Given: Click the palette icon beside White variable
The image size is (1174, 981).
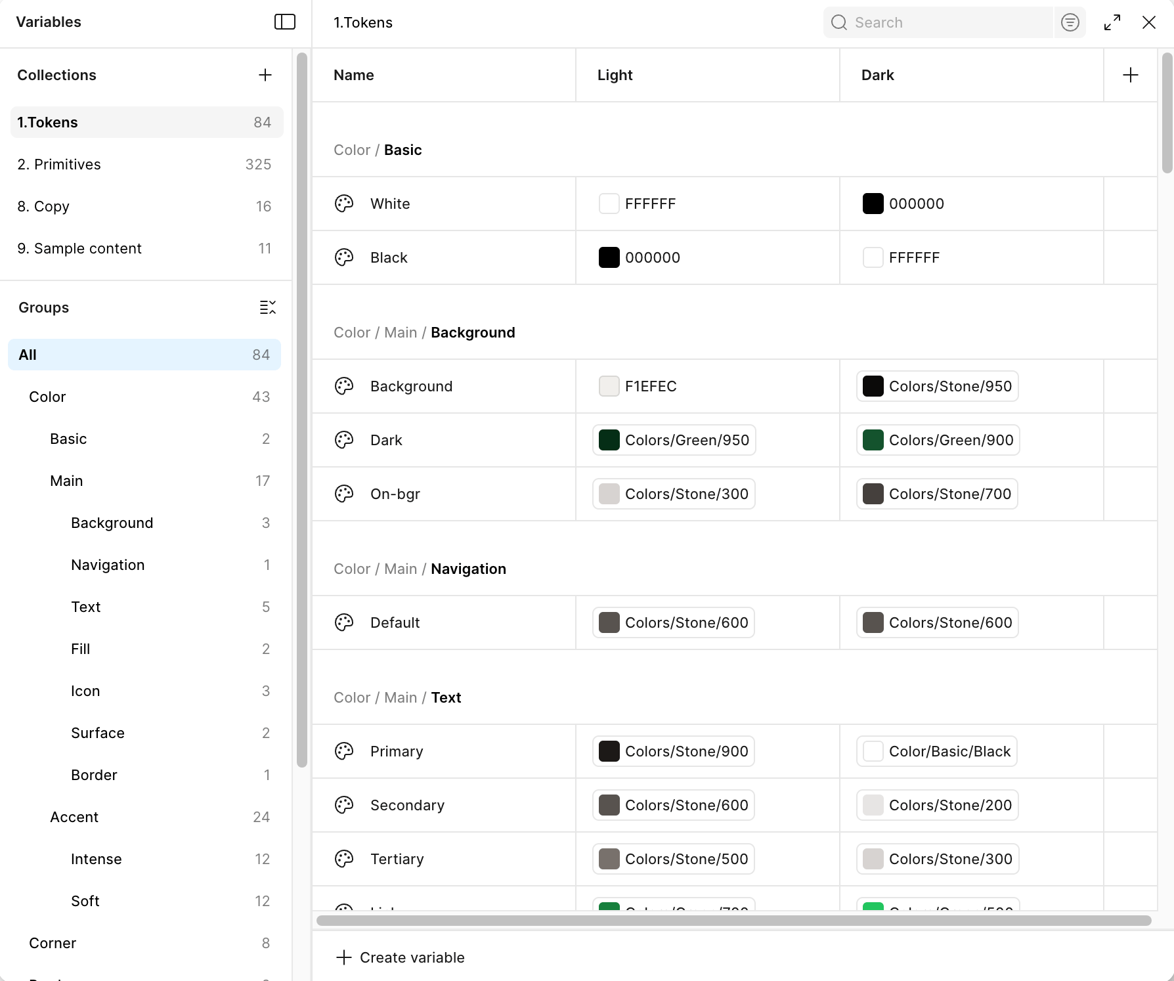Looking at the screenshot, I should click(x=344, y=204).
